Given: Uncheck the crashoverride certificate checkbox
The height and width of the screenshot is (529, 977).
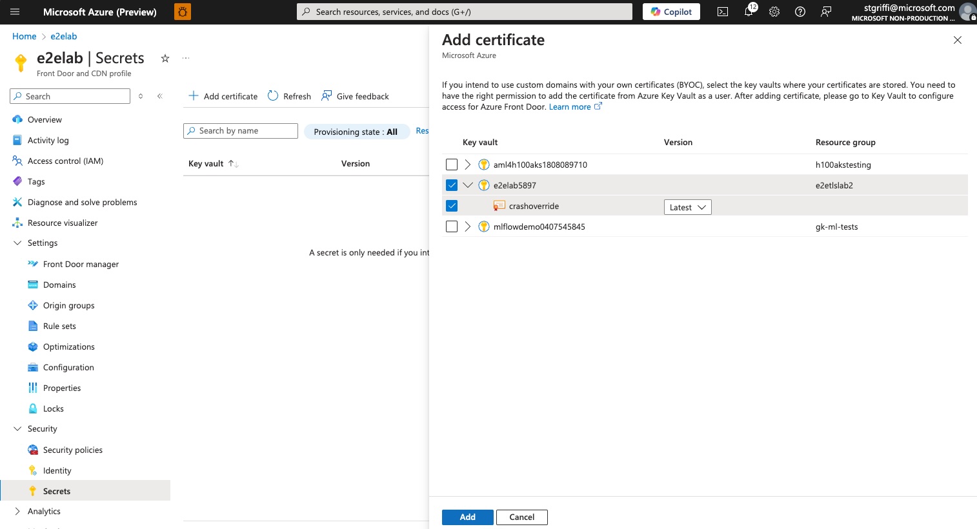Looking at the screenshot, I should [451, 206].
